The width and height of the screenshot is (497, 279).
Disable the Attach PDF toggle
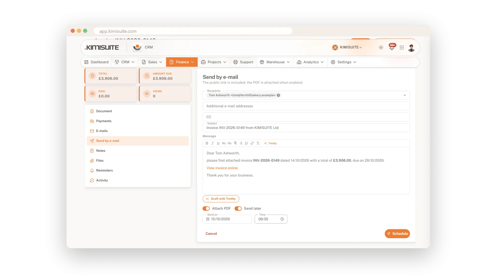(206, 208)
